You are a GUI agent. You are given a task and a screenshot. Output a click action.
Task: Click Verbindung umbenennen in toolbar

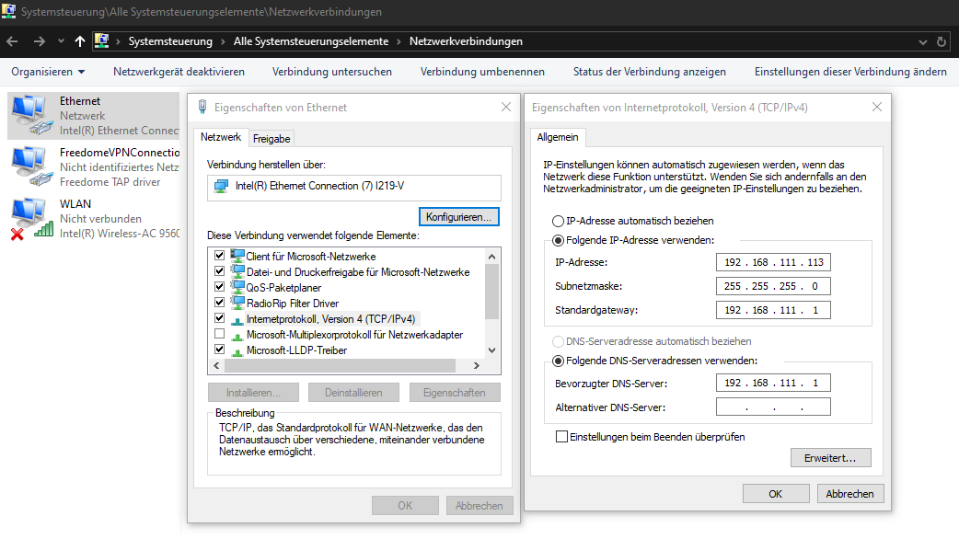[x=482, y=72]
